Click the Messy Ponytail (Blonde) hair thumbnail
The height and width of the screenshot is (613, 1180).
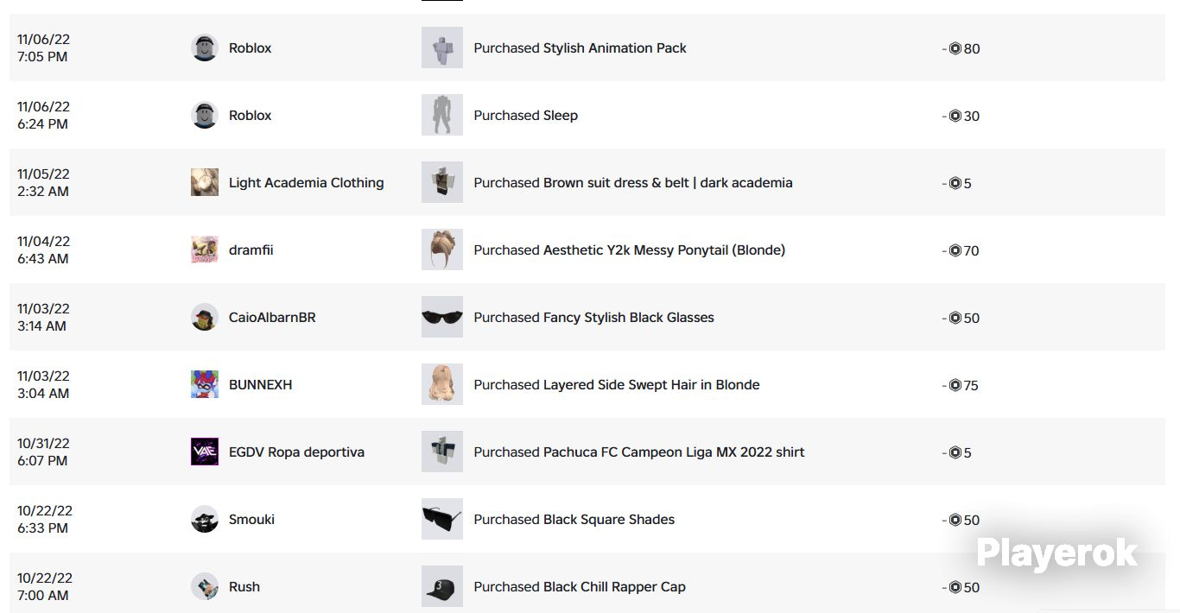[x=442, y=250]
